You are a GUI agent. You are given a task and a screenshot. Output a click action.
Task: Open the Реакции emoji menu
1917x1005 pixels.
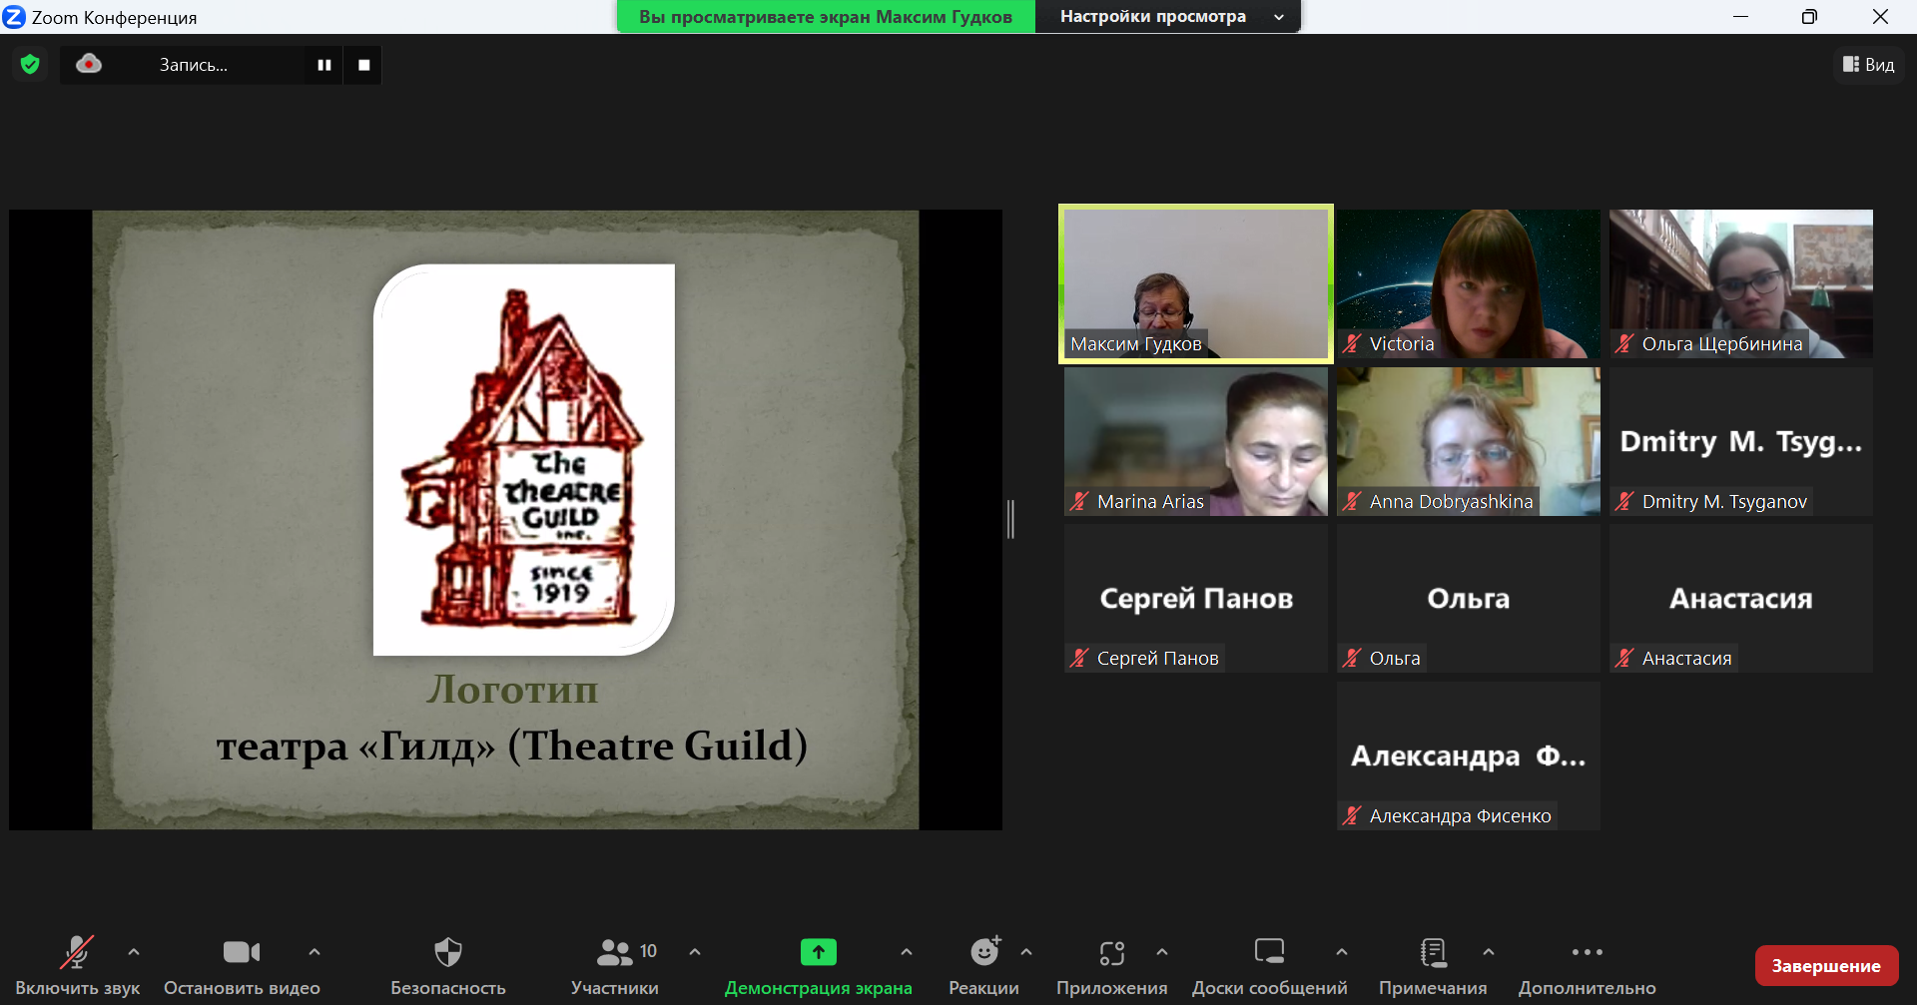[984, 964]
